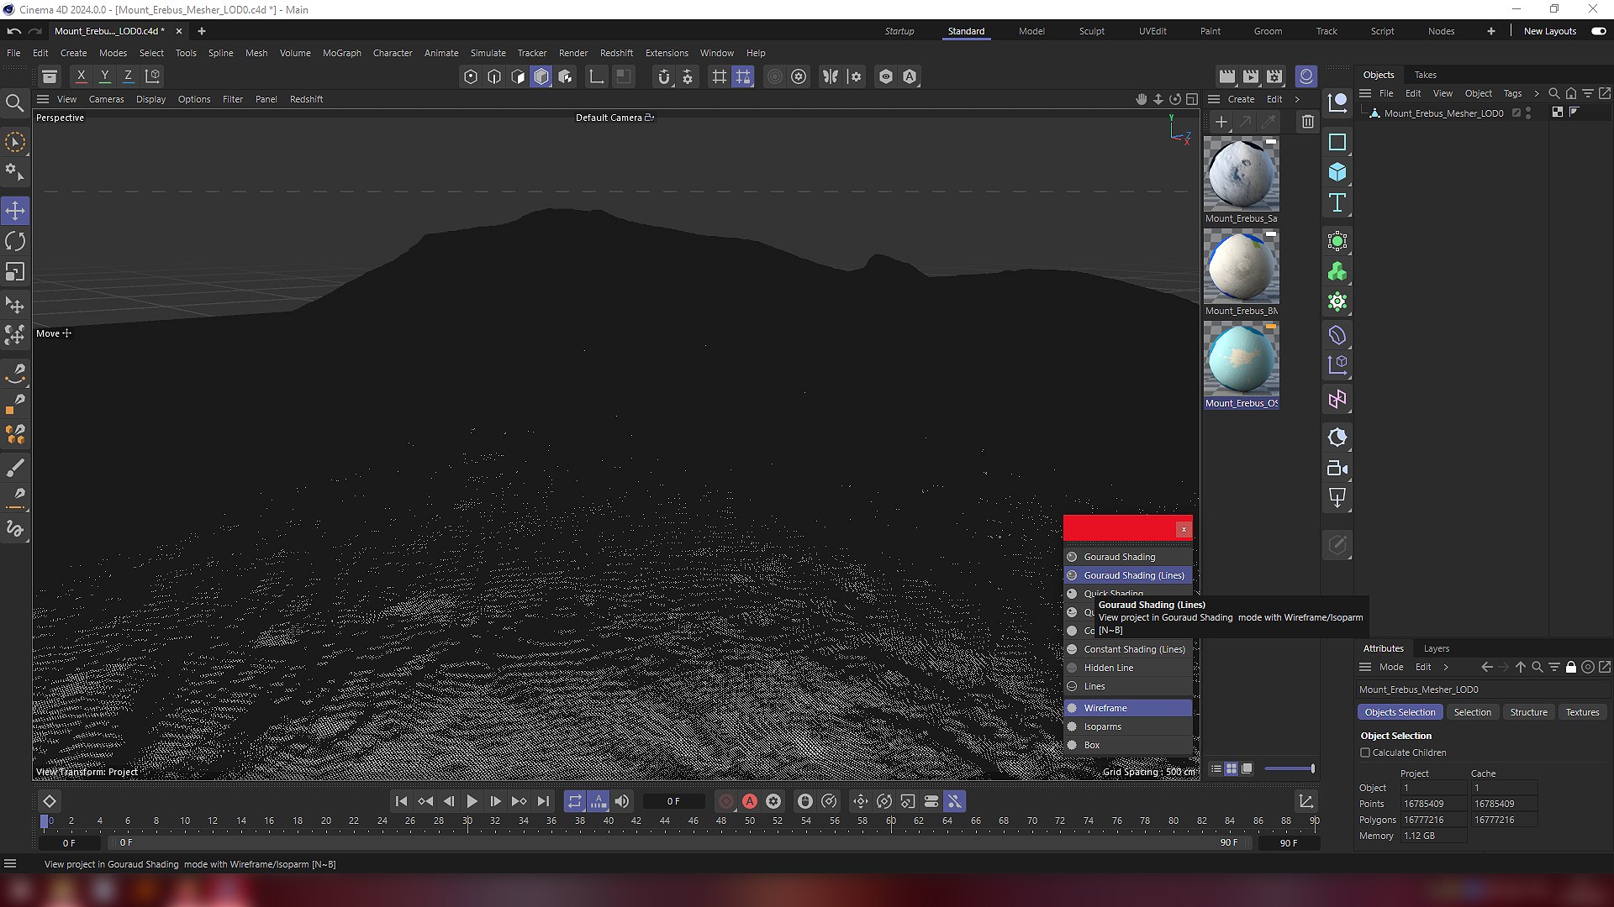1614x907 pixels.
Task: Click the Selection button in Attributes
Action: coord(1472,712)
